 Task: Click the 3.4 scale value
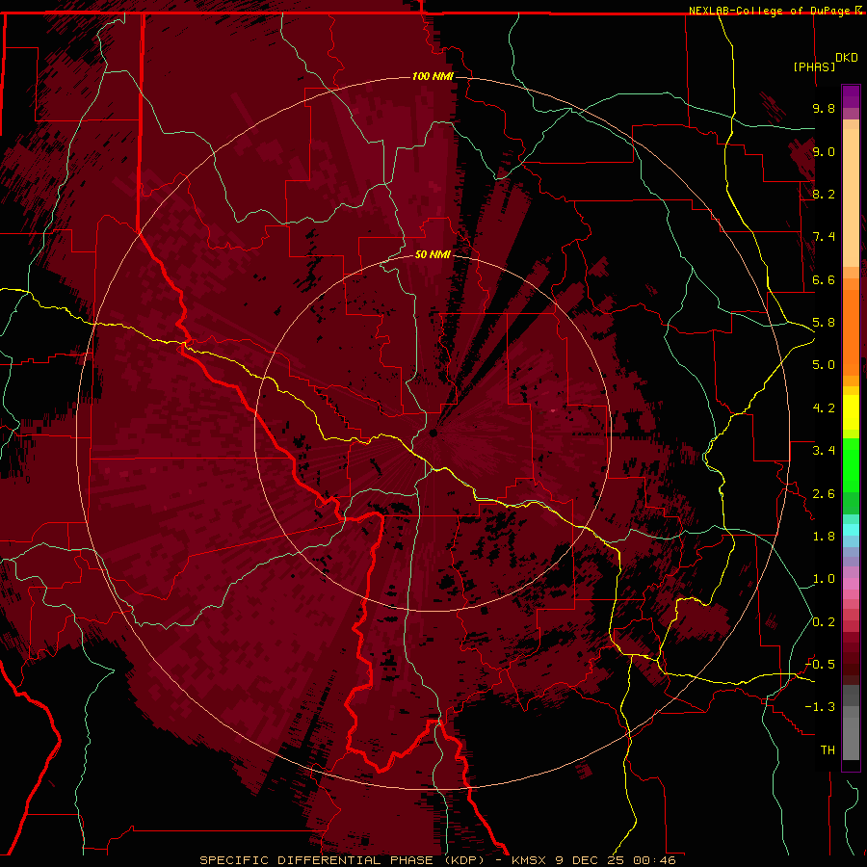[824, 451]
